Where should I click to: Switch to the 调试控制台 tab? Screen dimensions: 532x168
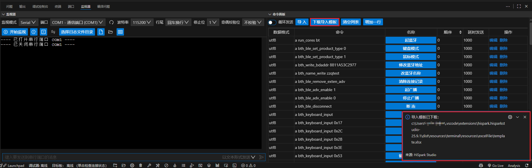pyautogui.click(x=40, y=6)
